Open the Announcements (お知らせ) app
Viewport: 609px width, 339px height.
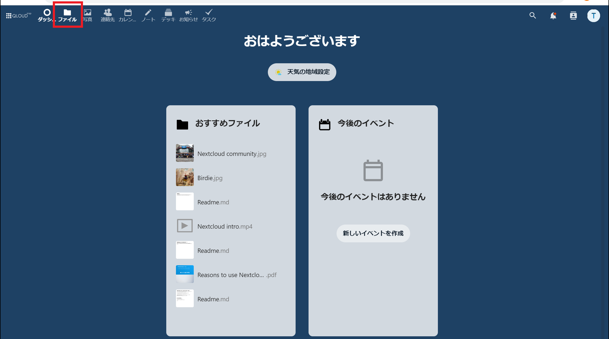coord(188,15)
